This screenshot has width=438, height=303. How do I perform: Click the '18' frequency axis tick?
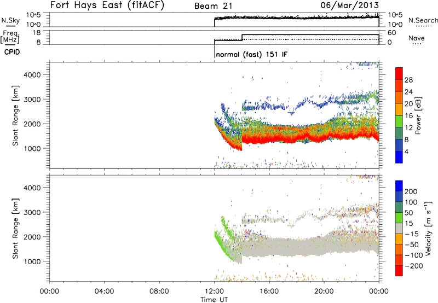tap(36, 33)
